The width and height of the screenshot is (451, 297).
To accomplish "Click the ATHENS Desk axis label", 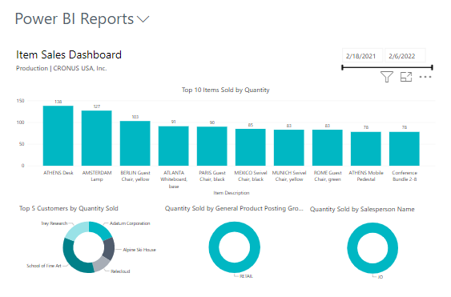I will 58,173.
